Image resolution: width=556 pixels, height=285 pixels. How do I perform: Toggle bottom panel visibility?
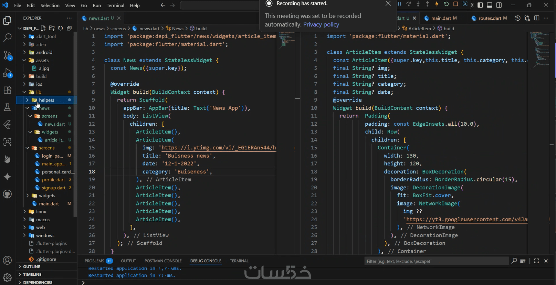490,5
